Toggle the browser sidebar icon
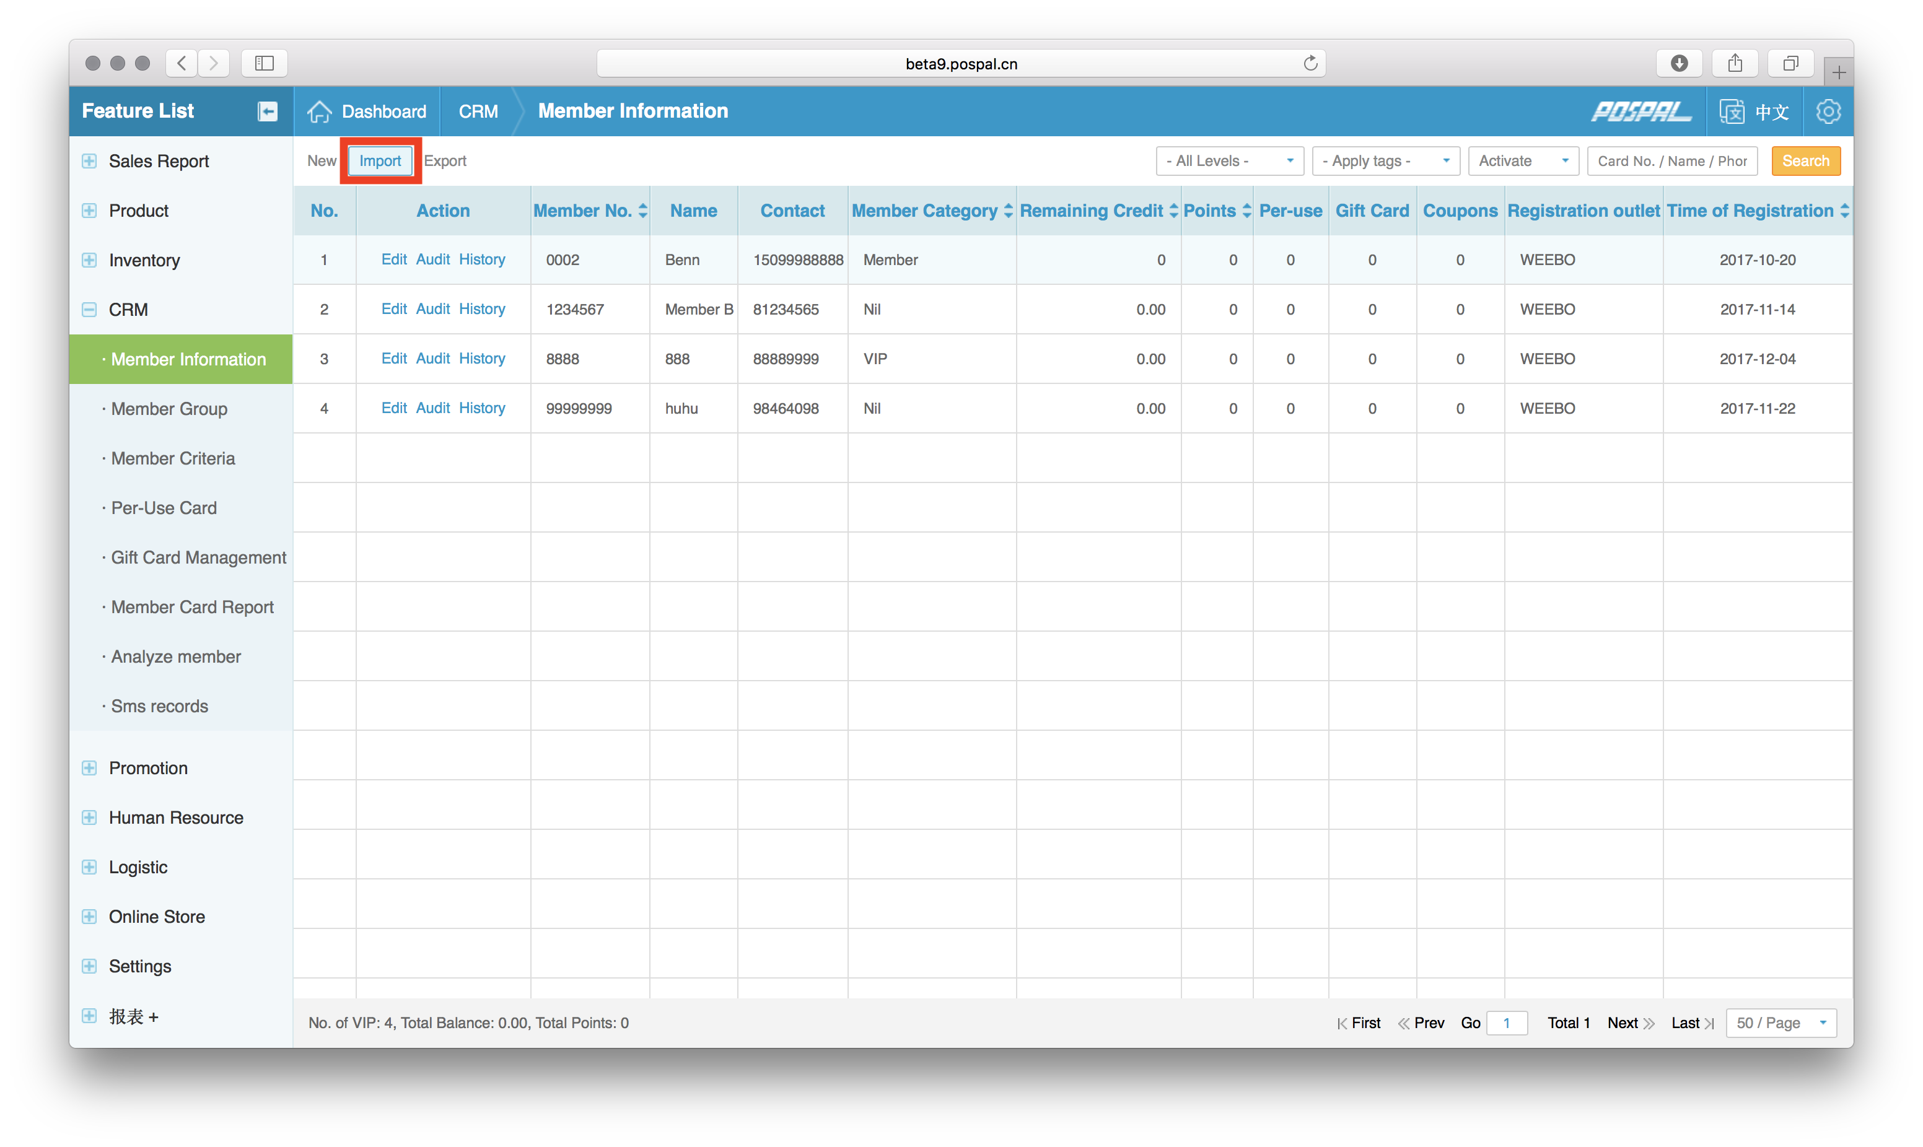The width and height of the screenshot is (1923, 1147). point(265,63)
